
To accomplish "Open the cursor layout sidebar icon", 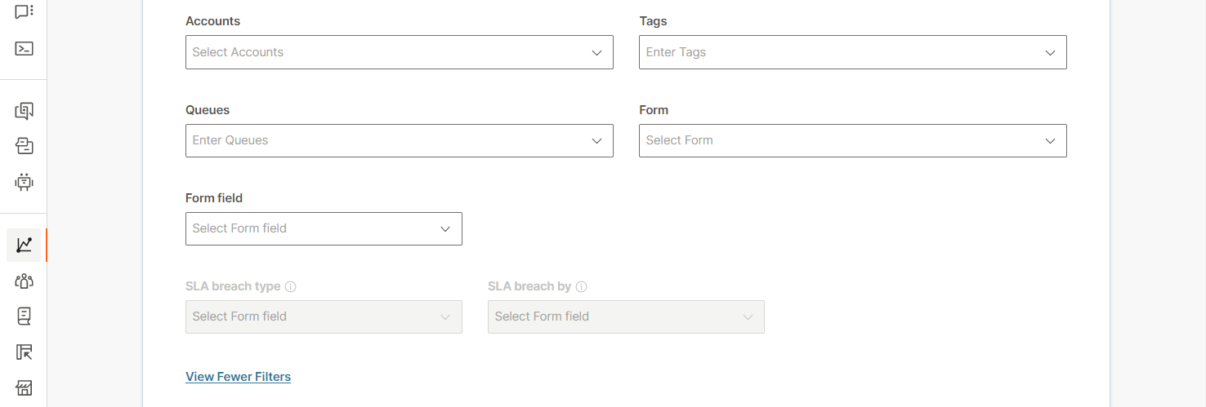I will pos(24,352).
